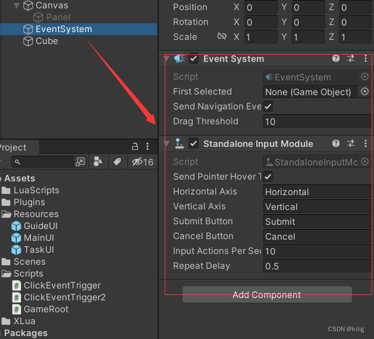Open Event System help reference icon
Screen dimensions: 374x339
pos(336,59)
